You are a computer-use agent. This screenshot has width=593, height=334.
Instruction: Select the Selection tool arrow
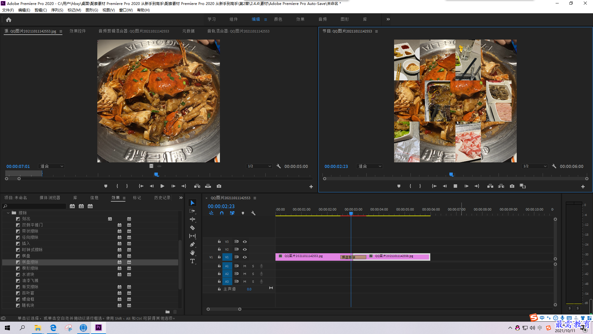pyautogui.click(x=192, y=203)
